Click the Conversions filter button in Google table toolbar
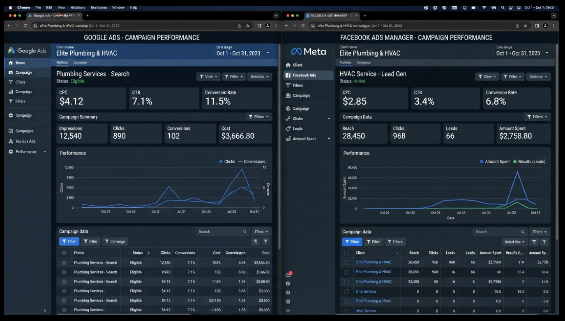The image size is (565, 321). click(x=115, y=242)
